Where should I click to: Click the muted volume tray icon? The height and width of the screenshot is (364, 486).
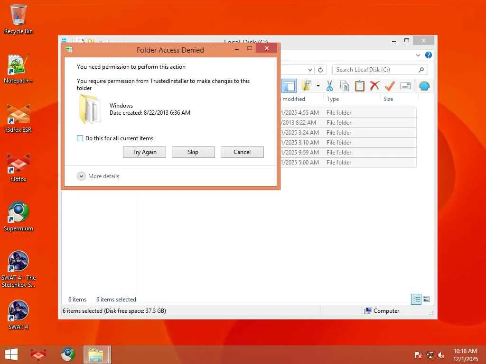coord(441,355)
